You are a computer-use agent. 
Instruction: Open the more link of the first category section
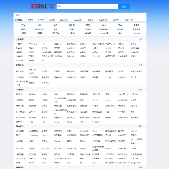[141, 39]
